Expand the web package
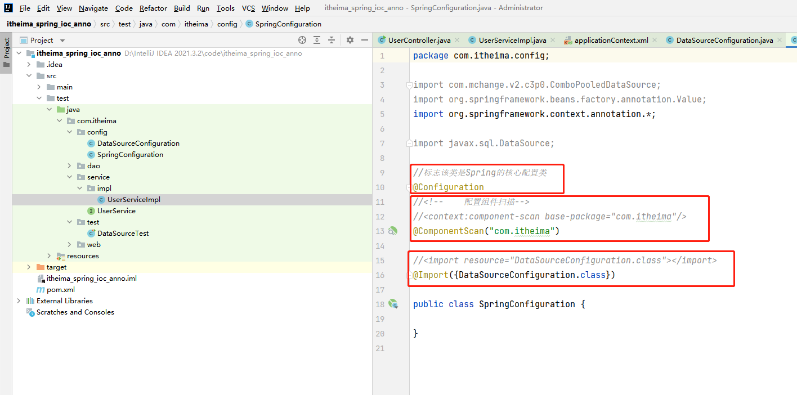This screenshot has height=395, width=797. [69, 245]
